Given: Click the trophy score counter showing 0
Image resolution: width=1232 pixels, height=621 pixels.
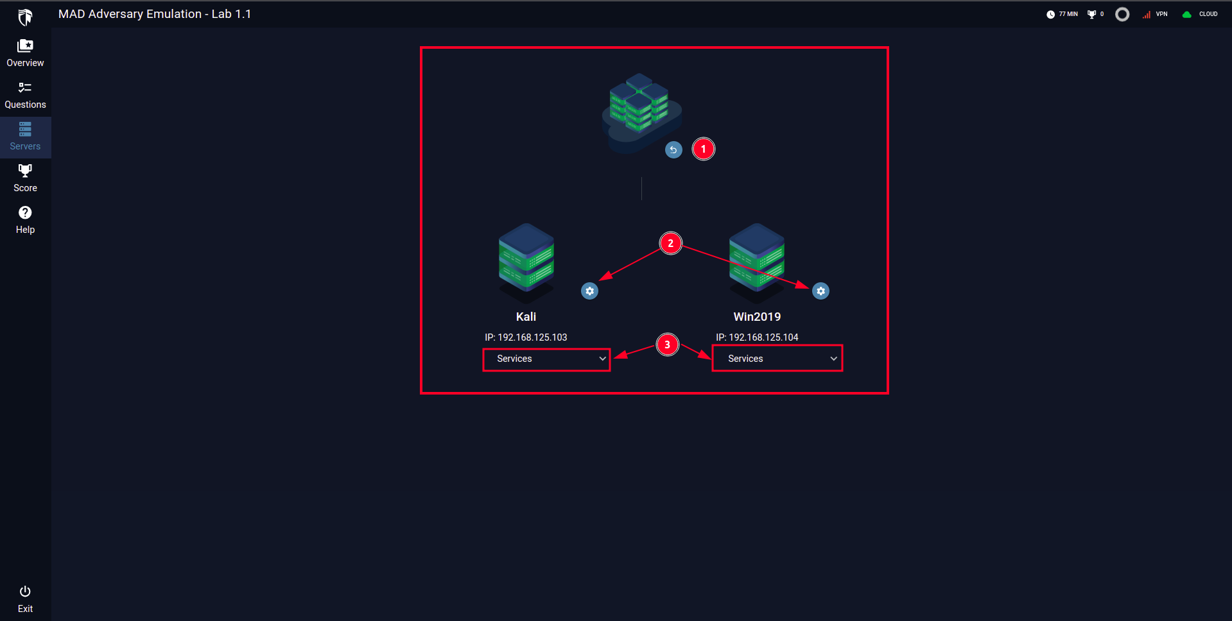Looking at the screenshot, I should (x=1095, y=13).
